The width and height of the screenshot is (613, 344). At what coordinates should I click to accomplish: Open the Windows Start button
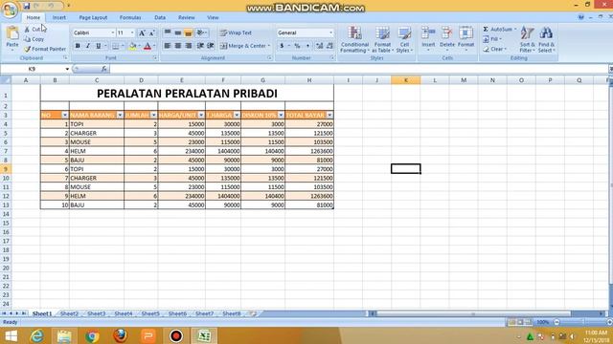point(11,335)
